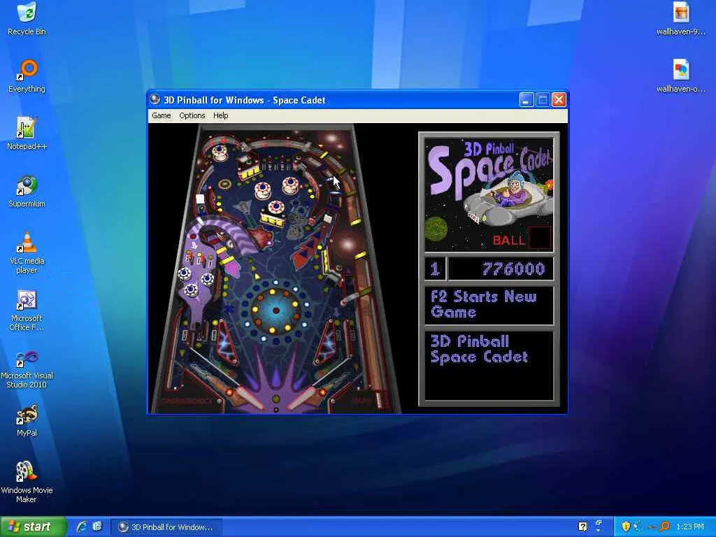Click the 1:23 PM taskbar clock
This screenshot has height=537, width=716.
click(689, 527)
